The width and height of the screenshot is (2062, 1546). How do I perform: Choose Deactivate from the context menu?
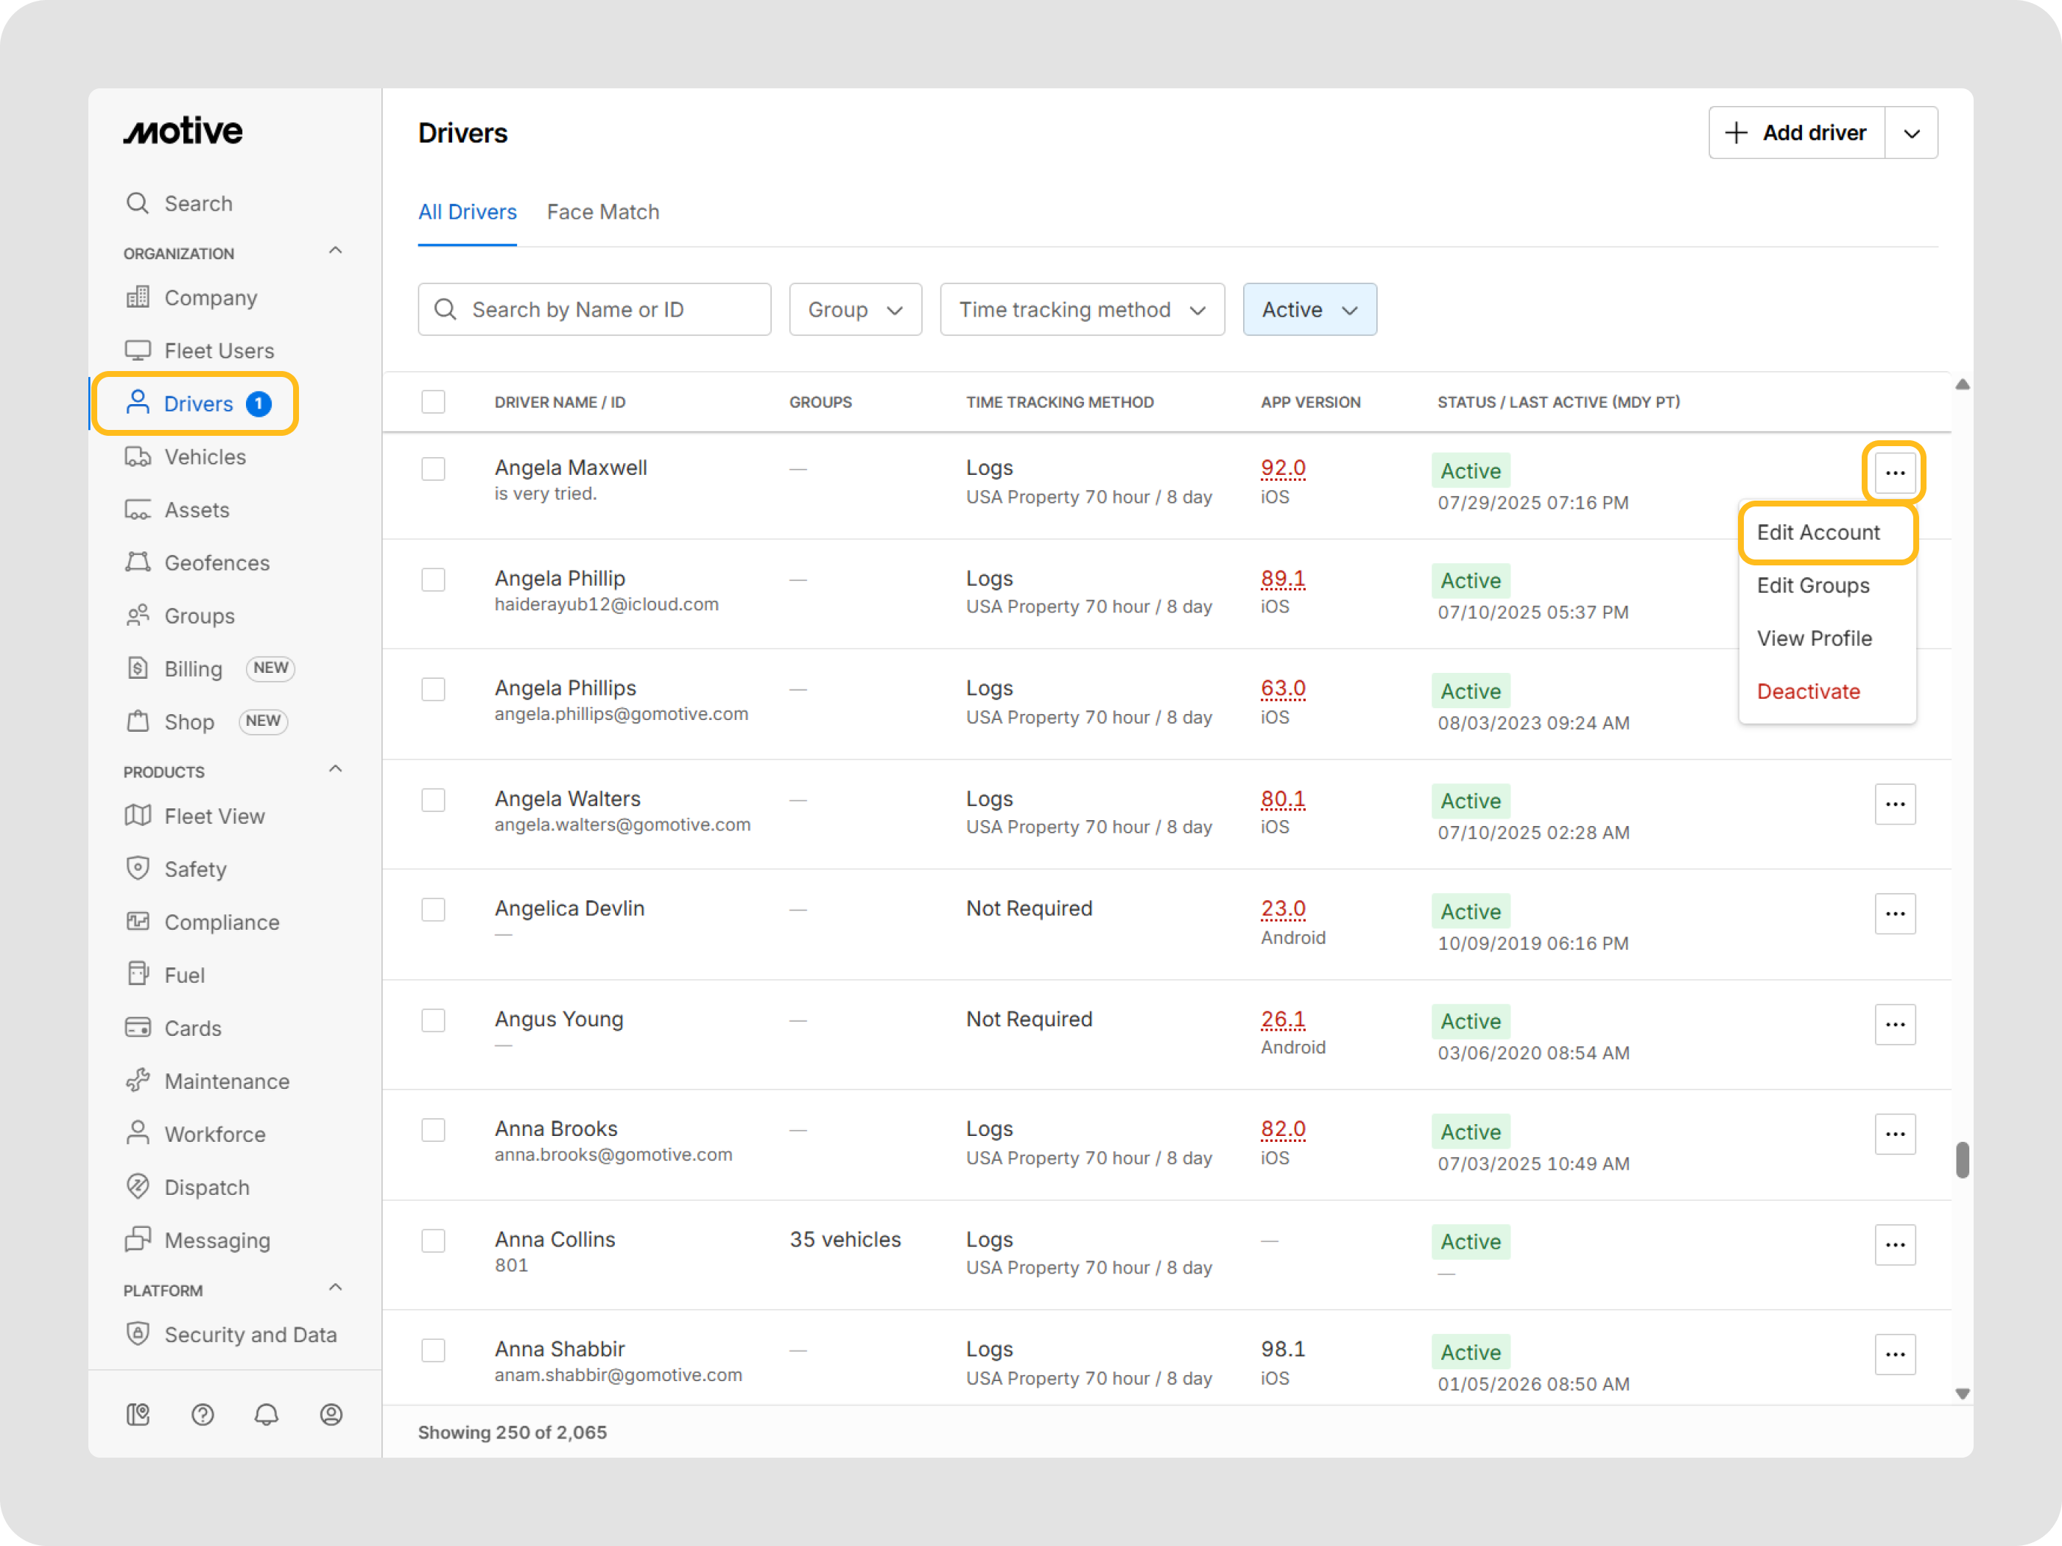[1807, 691]
